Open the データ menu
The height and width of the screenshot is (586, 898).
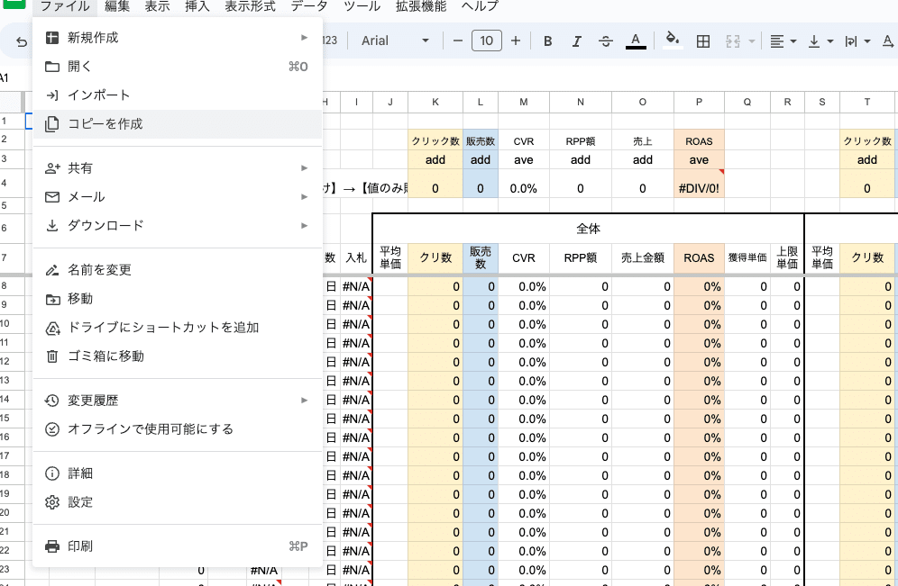coord(309,6)
